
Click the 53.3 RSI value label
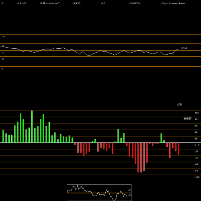[184, 48]
